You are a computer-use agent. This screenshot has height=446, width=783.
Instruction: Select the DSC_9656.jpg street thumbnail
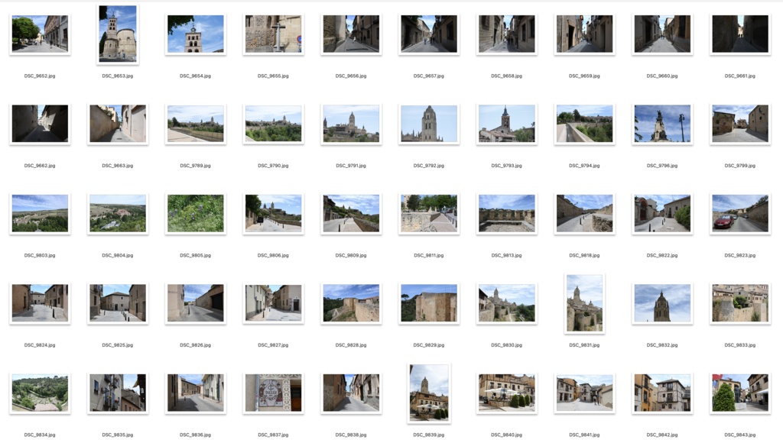[x=351, y=34]
